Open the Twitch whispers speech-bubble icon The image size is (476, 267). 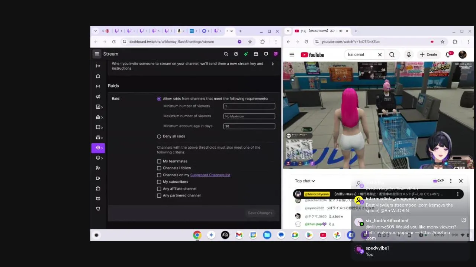(266, 54)
